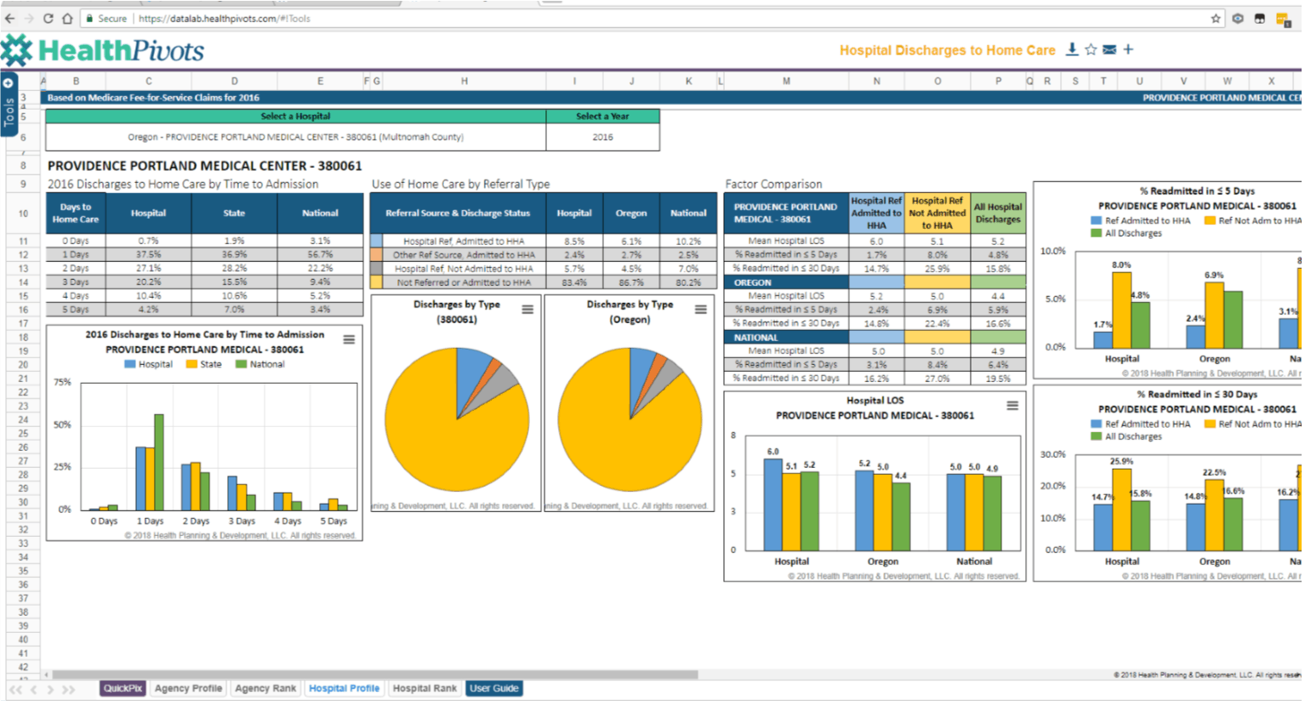Select the Days to Home Care column header
This screenshot has width=1305, height=701.
pyautogui.click(x=76, y=214)
